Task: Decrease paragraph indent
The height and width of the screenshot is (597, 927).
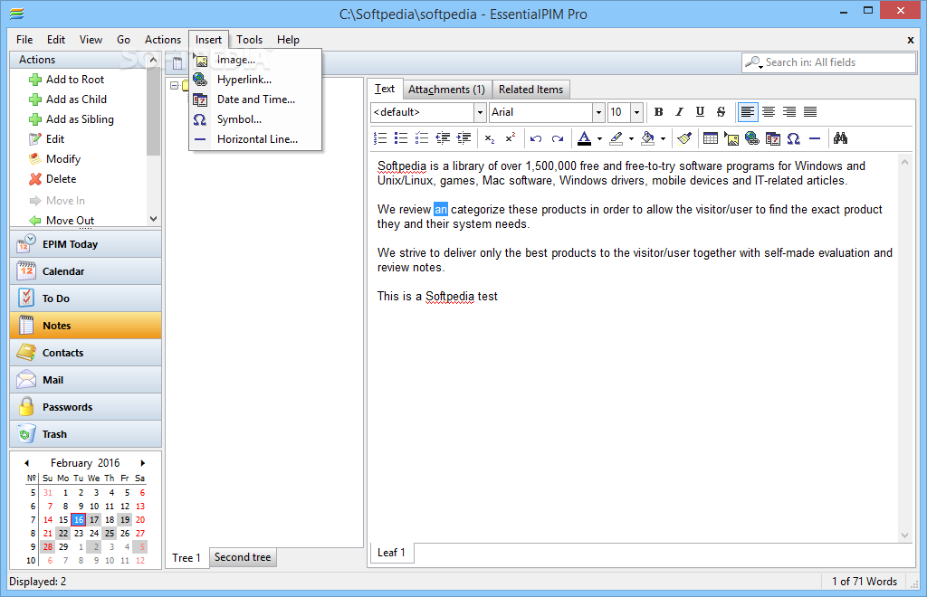Action: tap(443, 138)
